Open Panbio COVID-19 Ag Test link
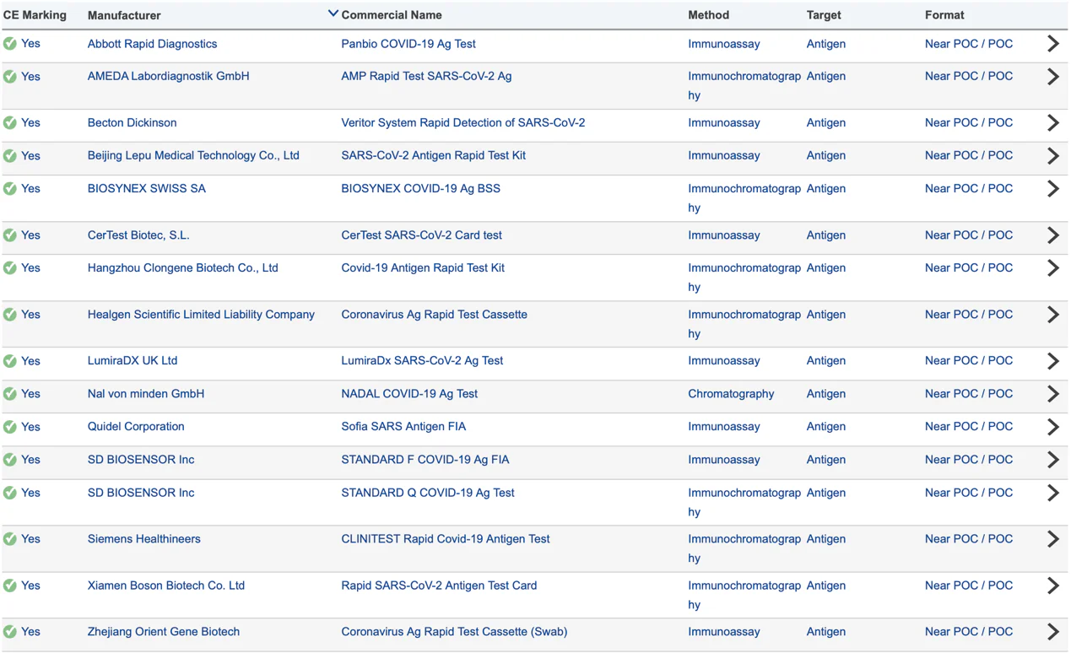 click(408, 44)
